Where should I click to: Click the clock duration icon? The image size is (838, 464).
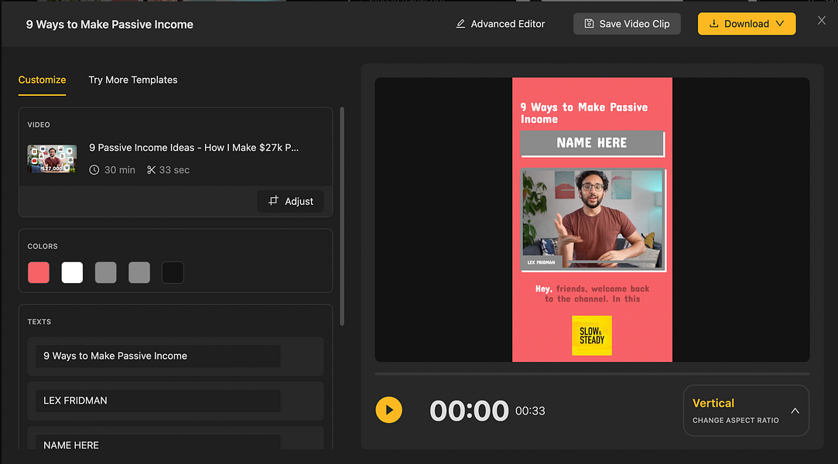pos(94,170)
